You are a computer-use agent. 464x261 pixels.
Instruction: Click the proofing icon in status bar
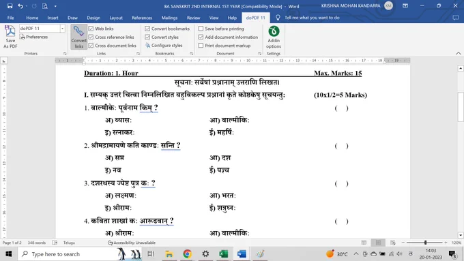55,243
